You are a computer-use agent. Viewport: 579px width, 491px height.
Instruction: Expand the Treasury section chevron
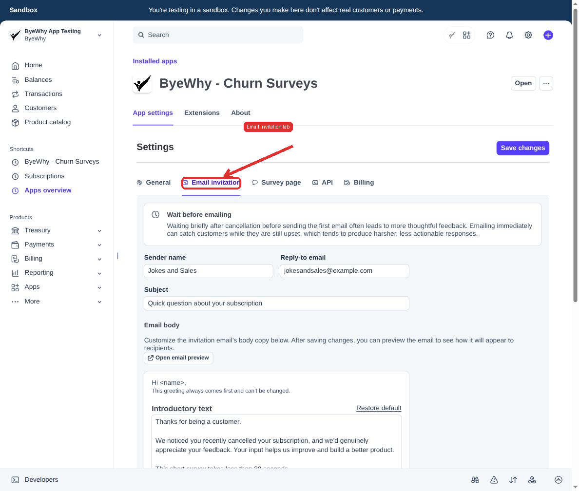point(99,231)
